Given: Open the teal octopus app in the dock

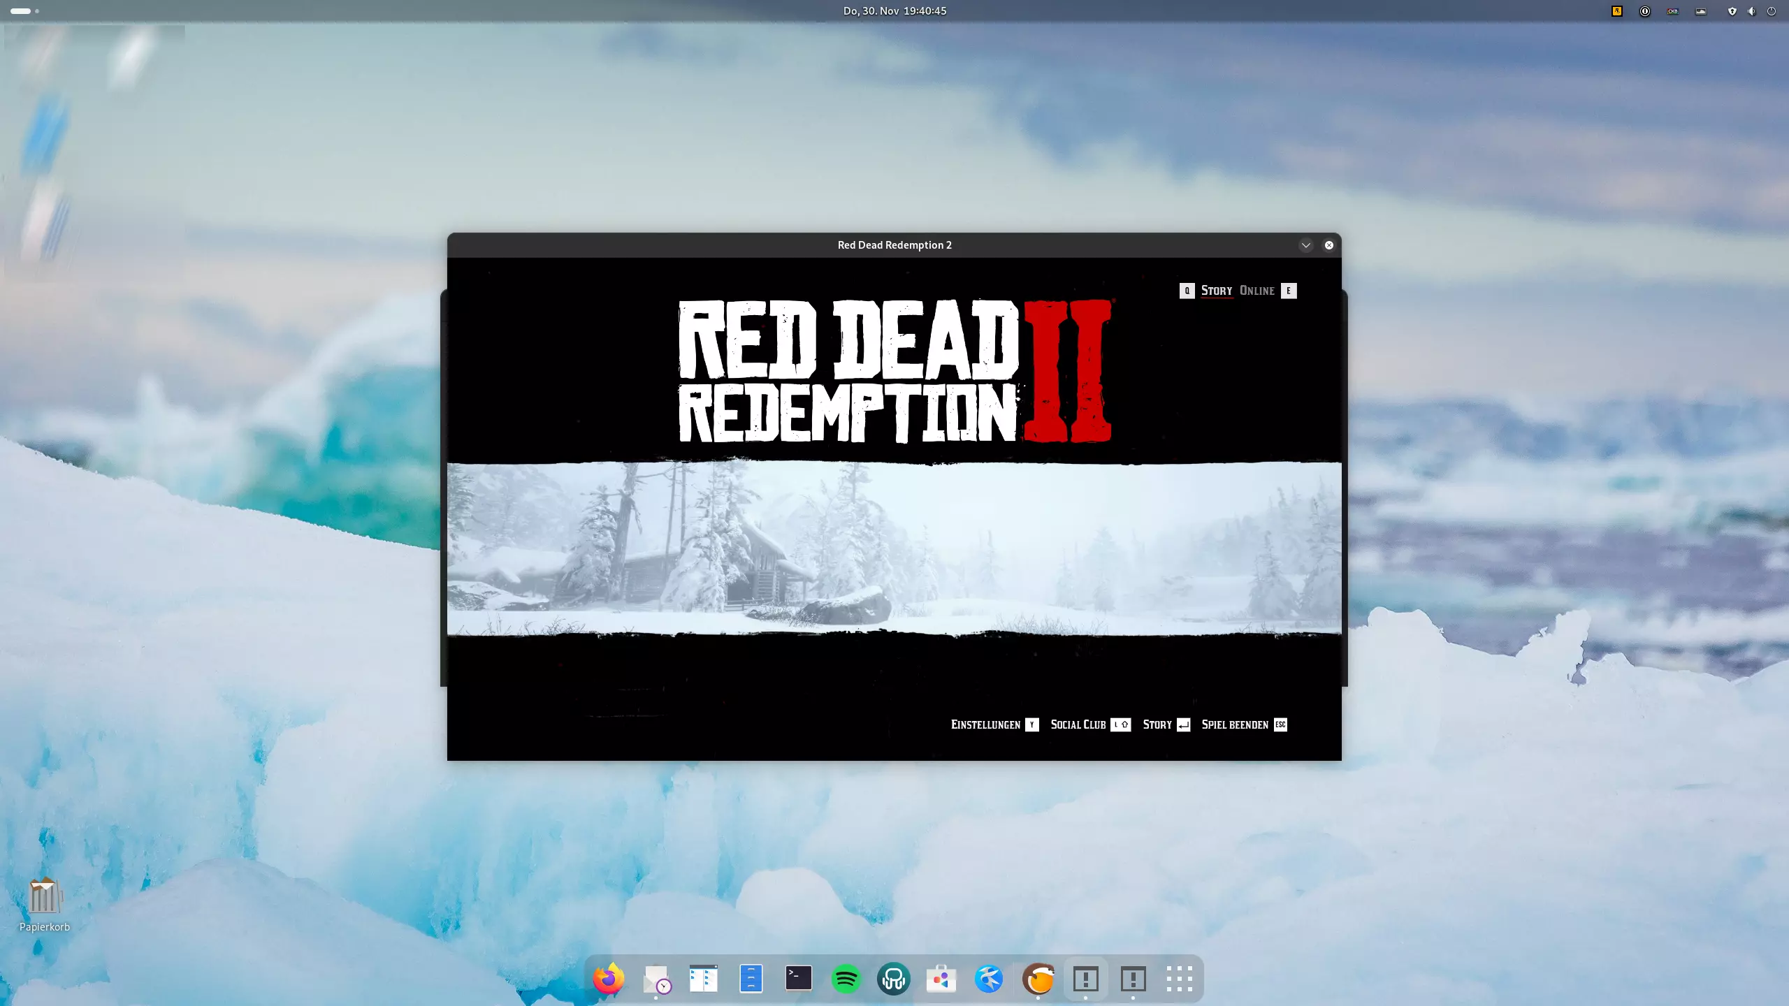Looking at the screenshot, I should click(894, 979).
